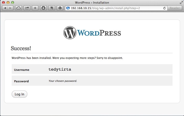Image resolution: width=184 pixels, height=116 pixels.
Task: Zoom the window with the green button
Action: pos(13,2)
